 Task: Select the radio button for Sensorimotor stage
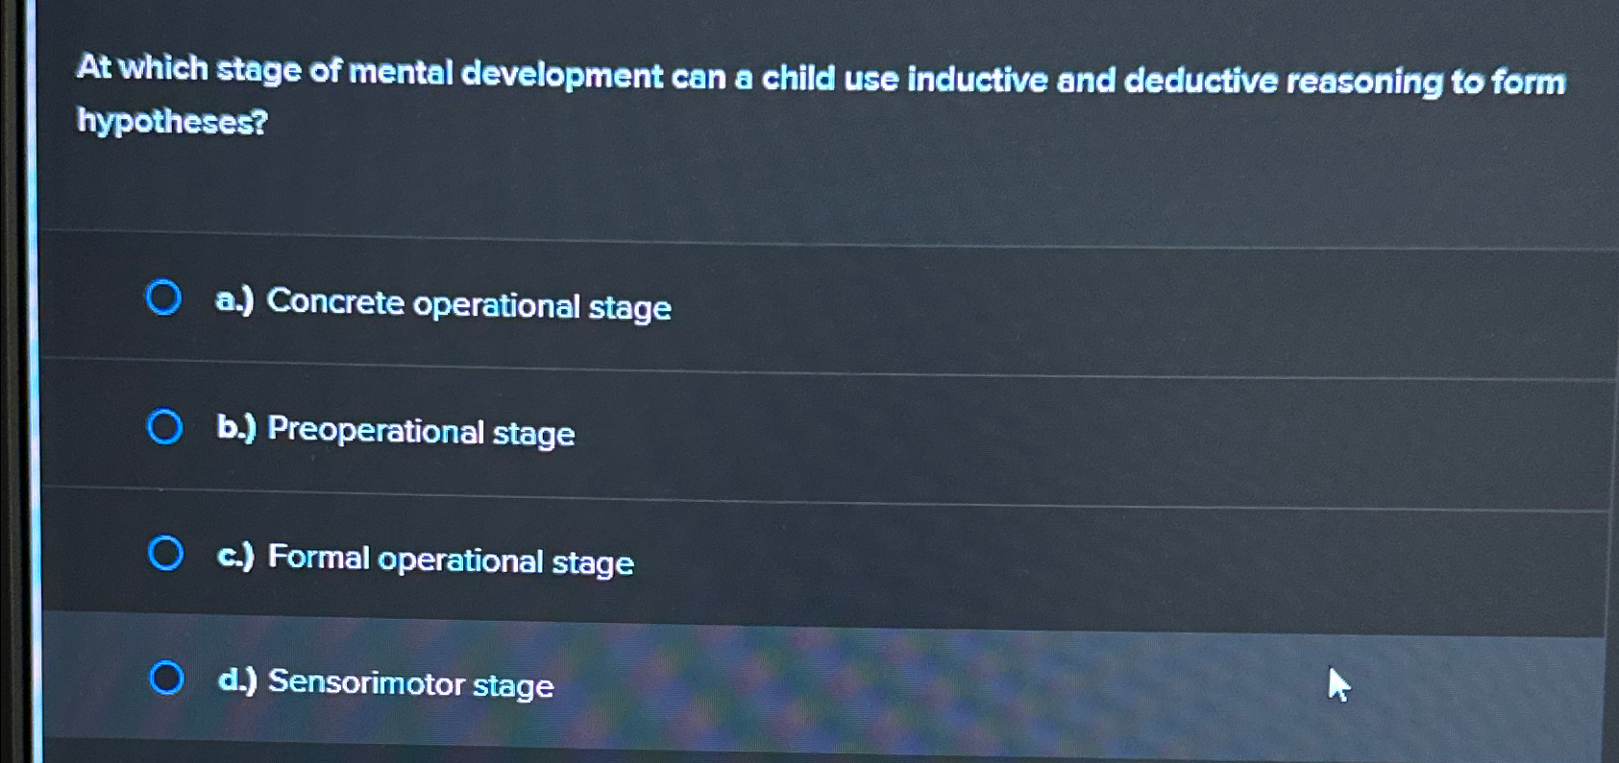[x=169, y=680]
